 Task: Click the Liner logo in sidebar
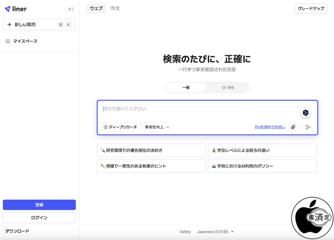click(16, 9)
